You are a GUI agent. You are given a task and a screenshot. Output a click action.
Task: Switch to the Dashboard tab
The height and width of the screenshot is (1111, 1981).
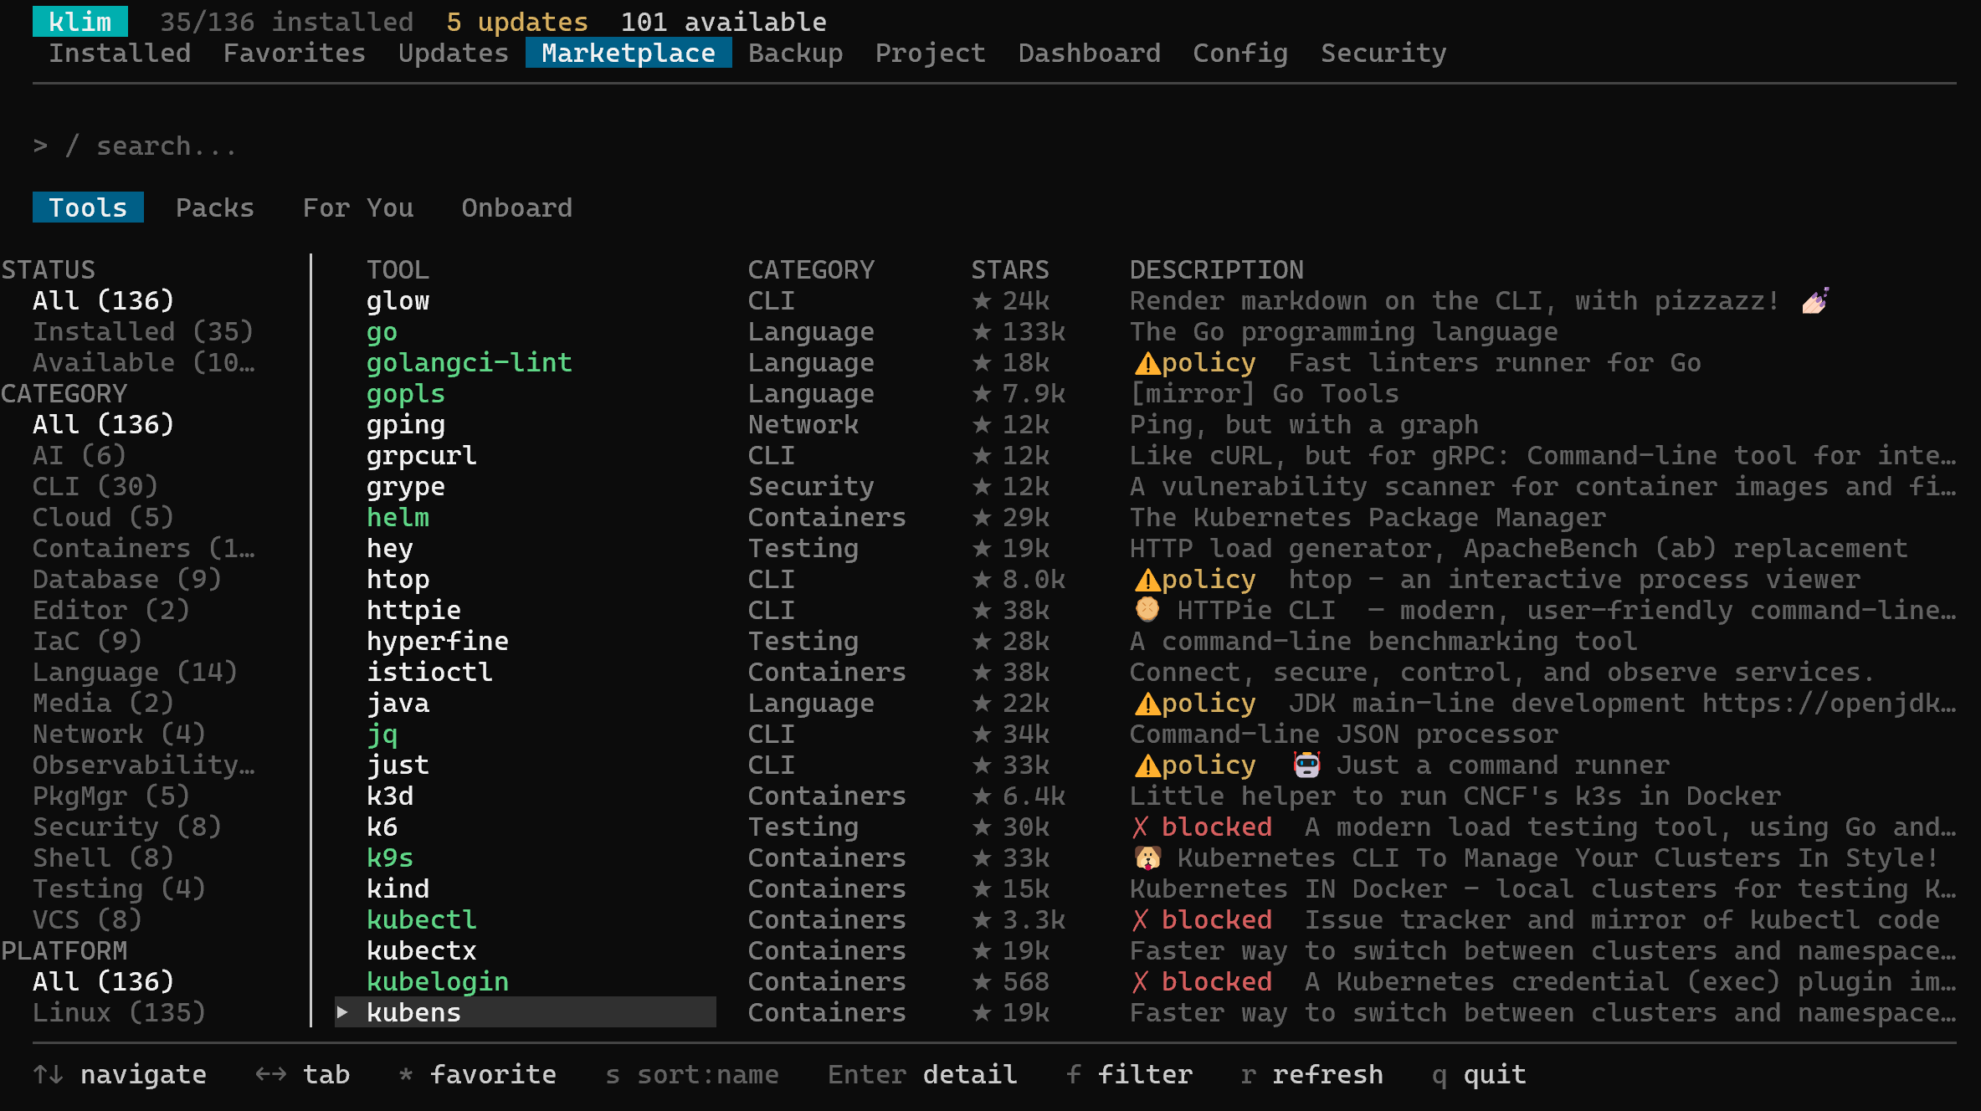(x=1090, y=53)
